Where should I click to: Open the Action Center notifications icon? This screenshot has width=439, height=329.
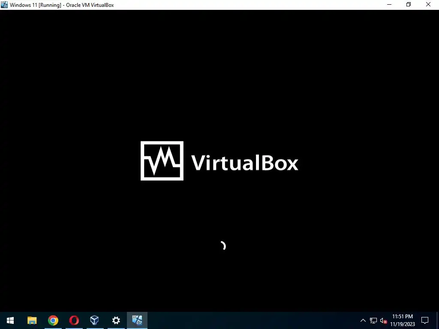point(425,320)
